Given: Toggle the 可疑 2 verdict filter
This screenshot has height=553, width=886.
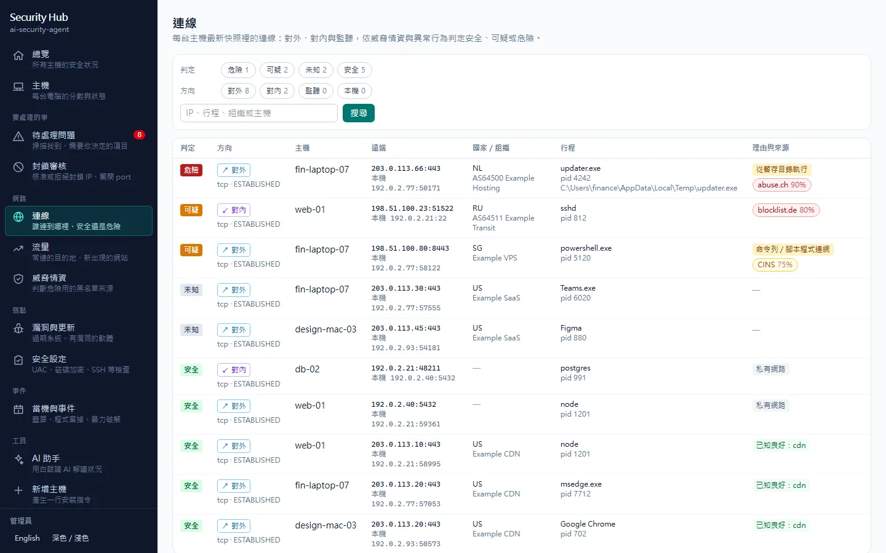Looking at the screenshot, I should tap(277, 70).
